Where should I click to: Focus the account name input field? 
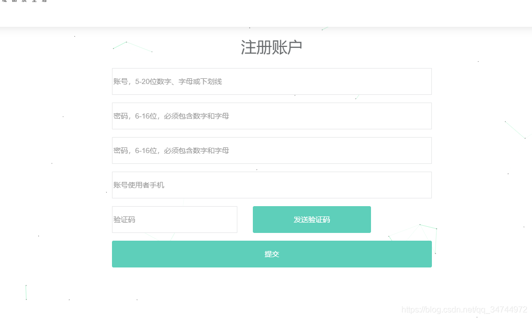click(272, 81)
